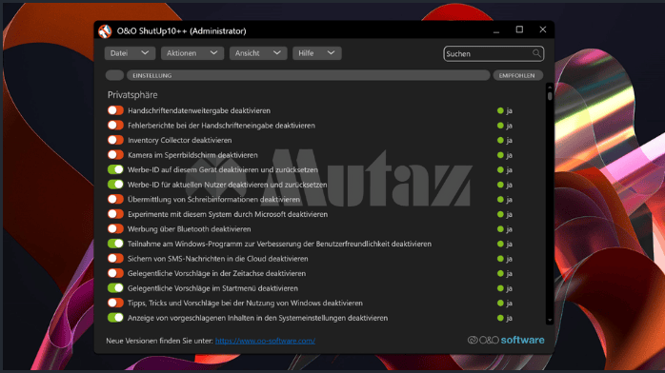Select 'Handschriftendatenweitergabe deaktivieren' text
Image resolution: width=665 pixels, height=373 pixels.
tap(199, 110)
